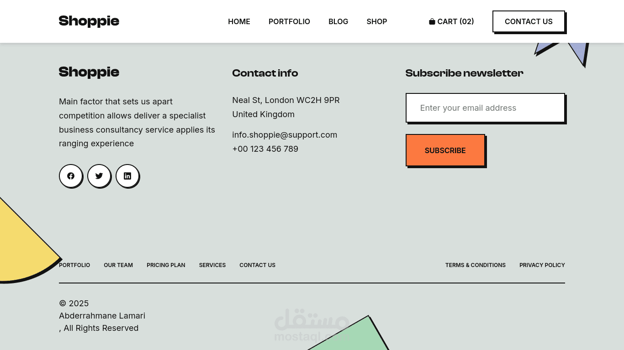The image size is (624, 350).
Task: Click the shopping bag cart icon
Action: pyautogui.click(x=432, y=21)
